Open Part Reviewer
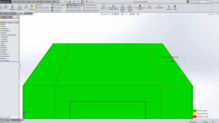This screenshot has width=219, height=123. 169,8
